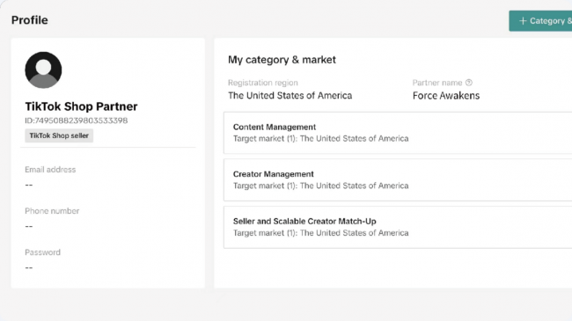This screenshot has height=321, width=572.
Task: Click the Password label
Action: (x=43, y=252)
